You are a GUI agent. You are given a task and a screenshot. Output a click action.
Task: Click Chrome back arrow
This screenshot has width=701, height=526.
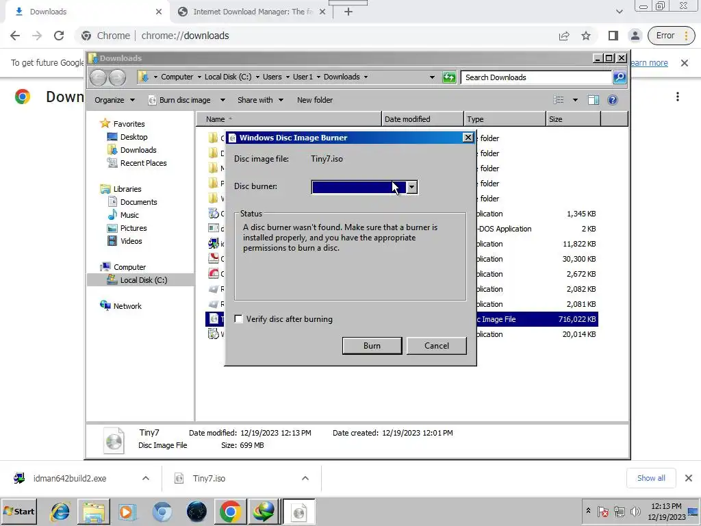[x=15, y=36]
